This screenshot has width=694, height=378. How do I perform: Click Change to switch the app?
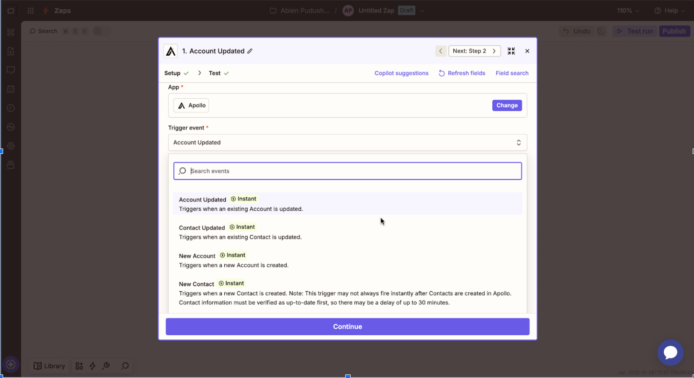click(507, 105)
